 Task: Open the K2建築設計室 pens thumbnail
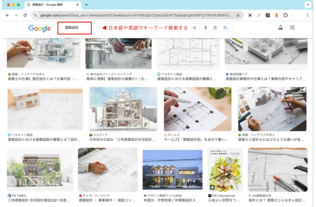277,170
